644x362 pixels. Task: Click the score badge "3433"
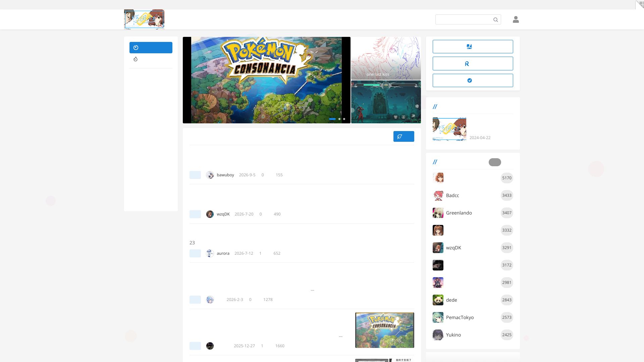pyautogui.click(x=507, y=195)
